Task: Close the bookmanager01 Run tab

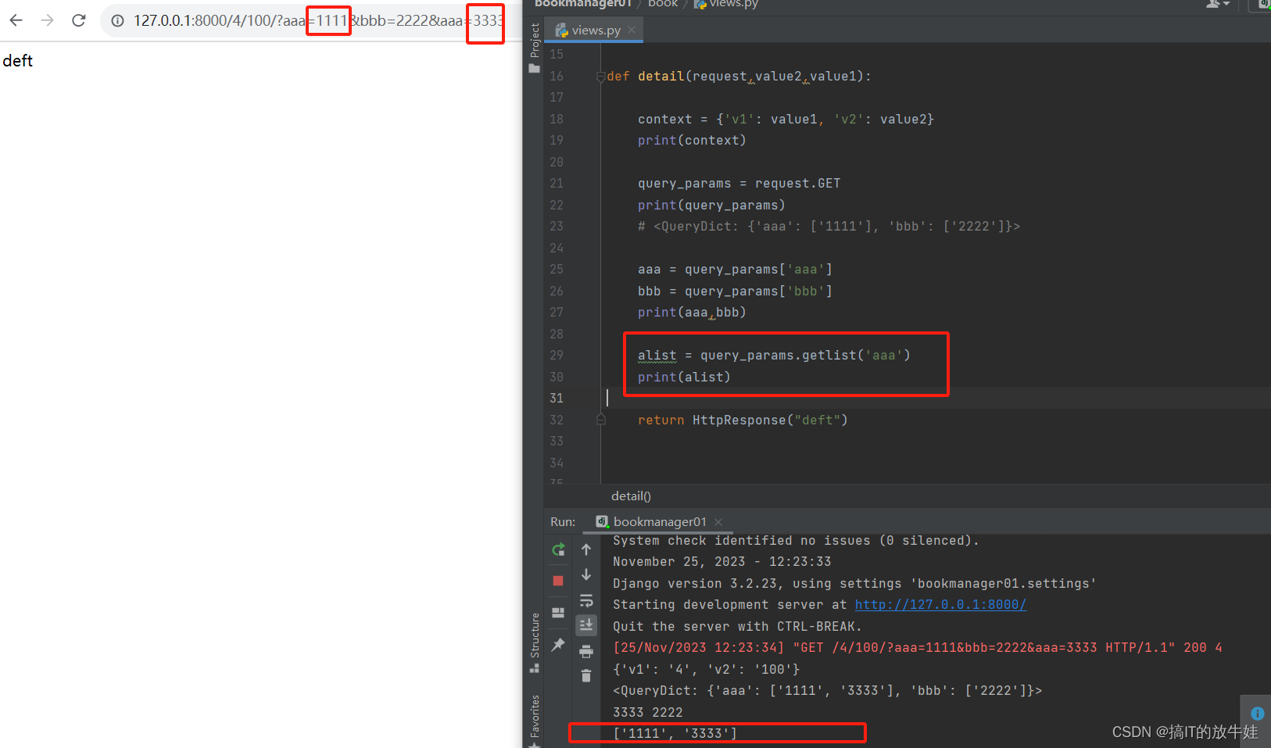Action: point(718,522)
